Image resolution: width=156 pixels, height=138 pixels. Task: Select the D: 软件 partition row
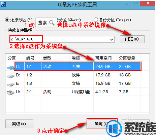click(77, 75)
